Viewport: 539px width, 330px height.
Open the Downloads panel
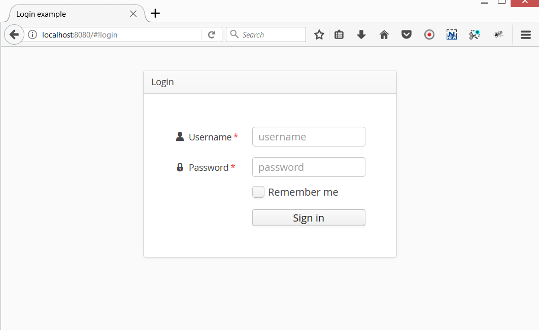pos(361,34)
